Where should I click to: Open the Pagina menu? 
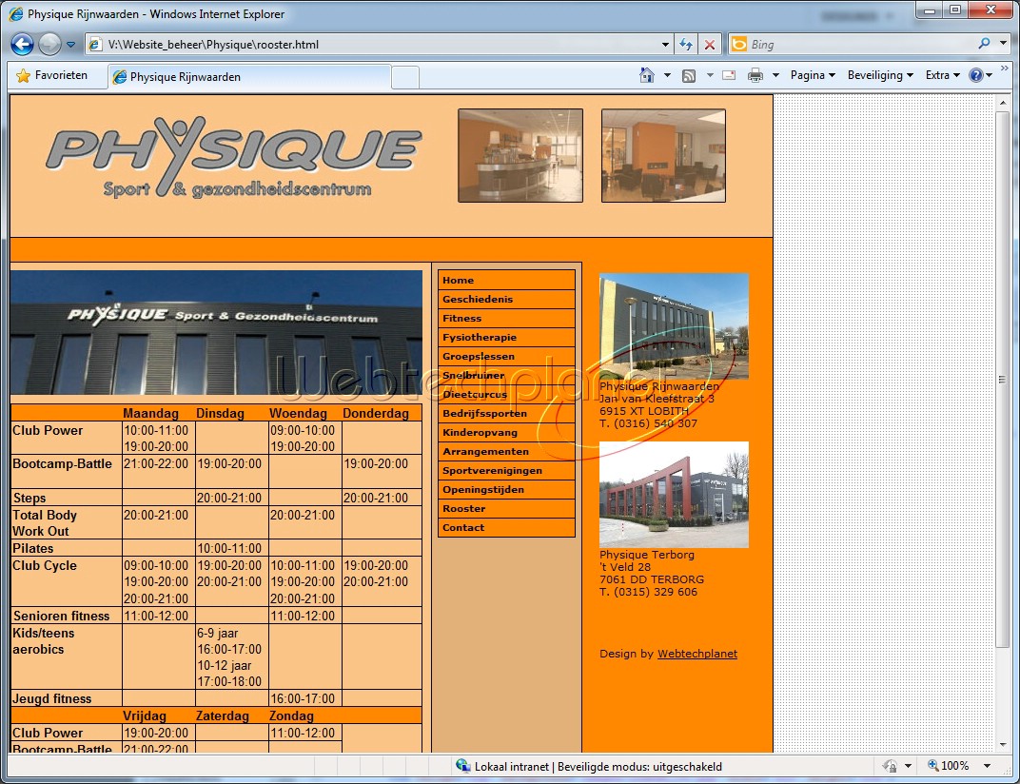[x=813, y=75]
